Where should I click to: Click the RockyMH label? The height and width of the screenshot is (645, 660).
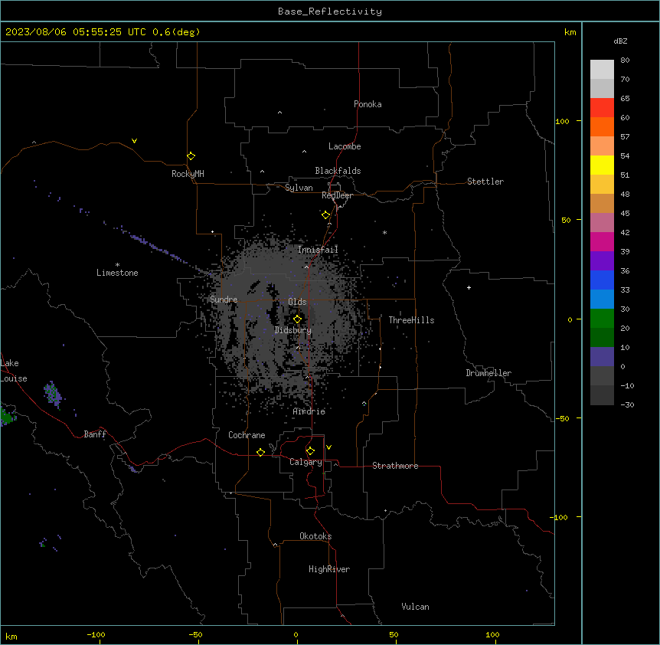188,174
